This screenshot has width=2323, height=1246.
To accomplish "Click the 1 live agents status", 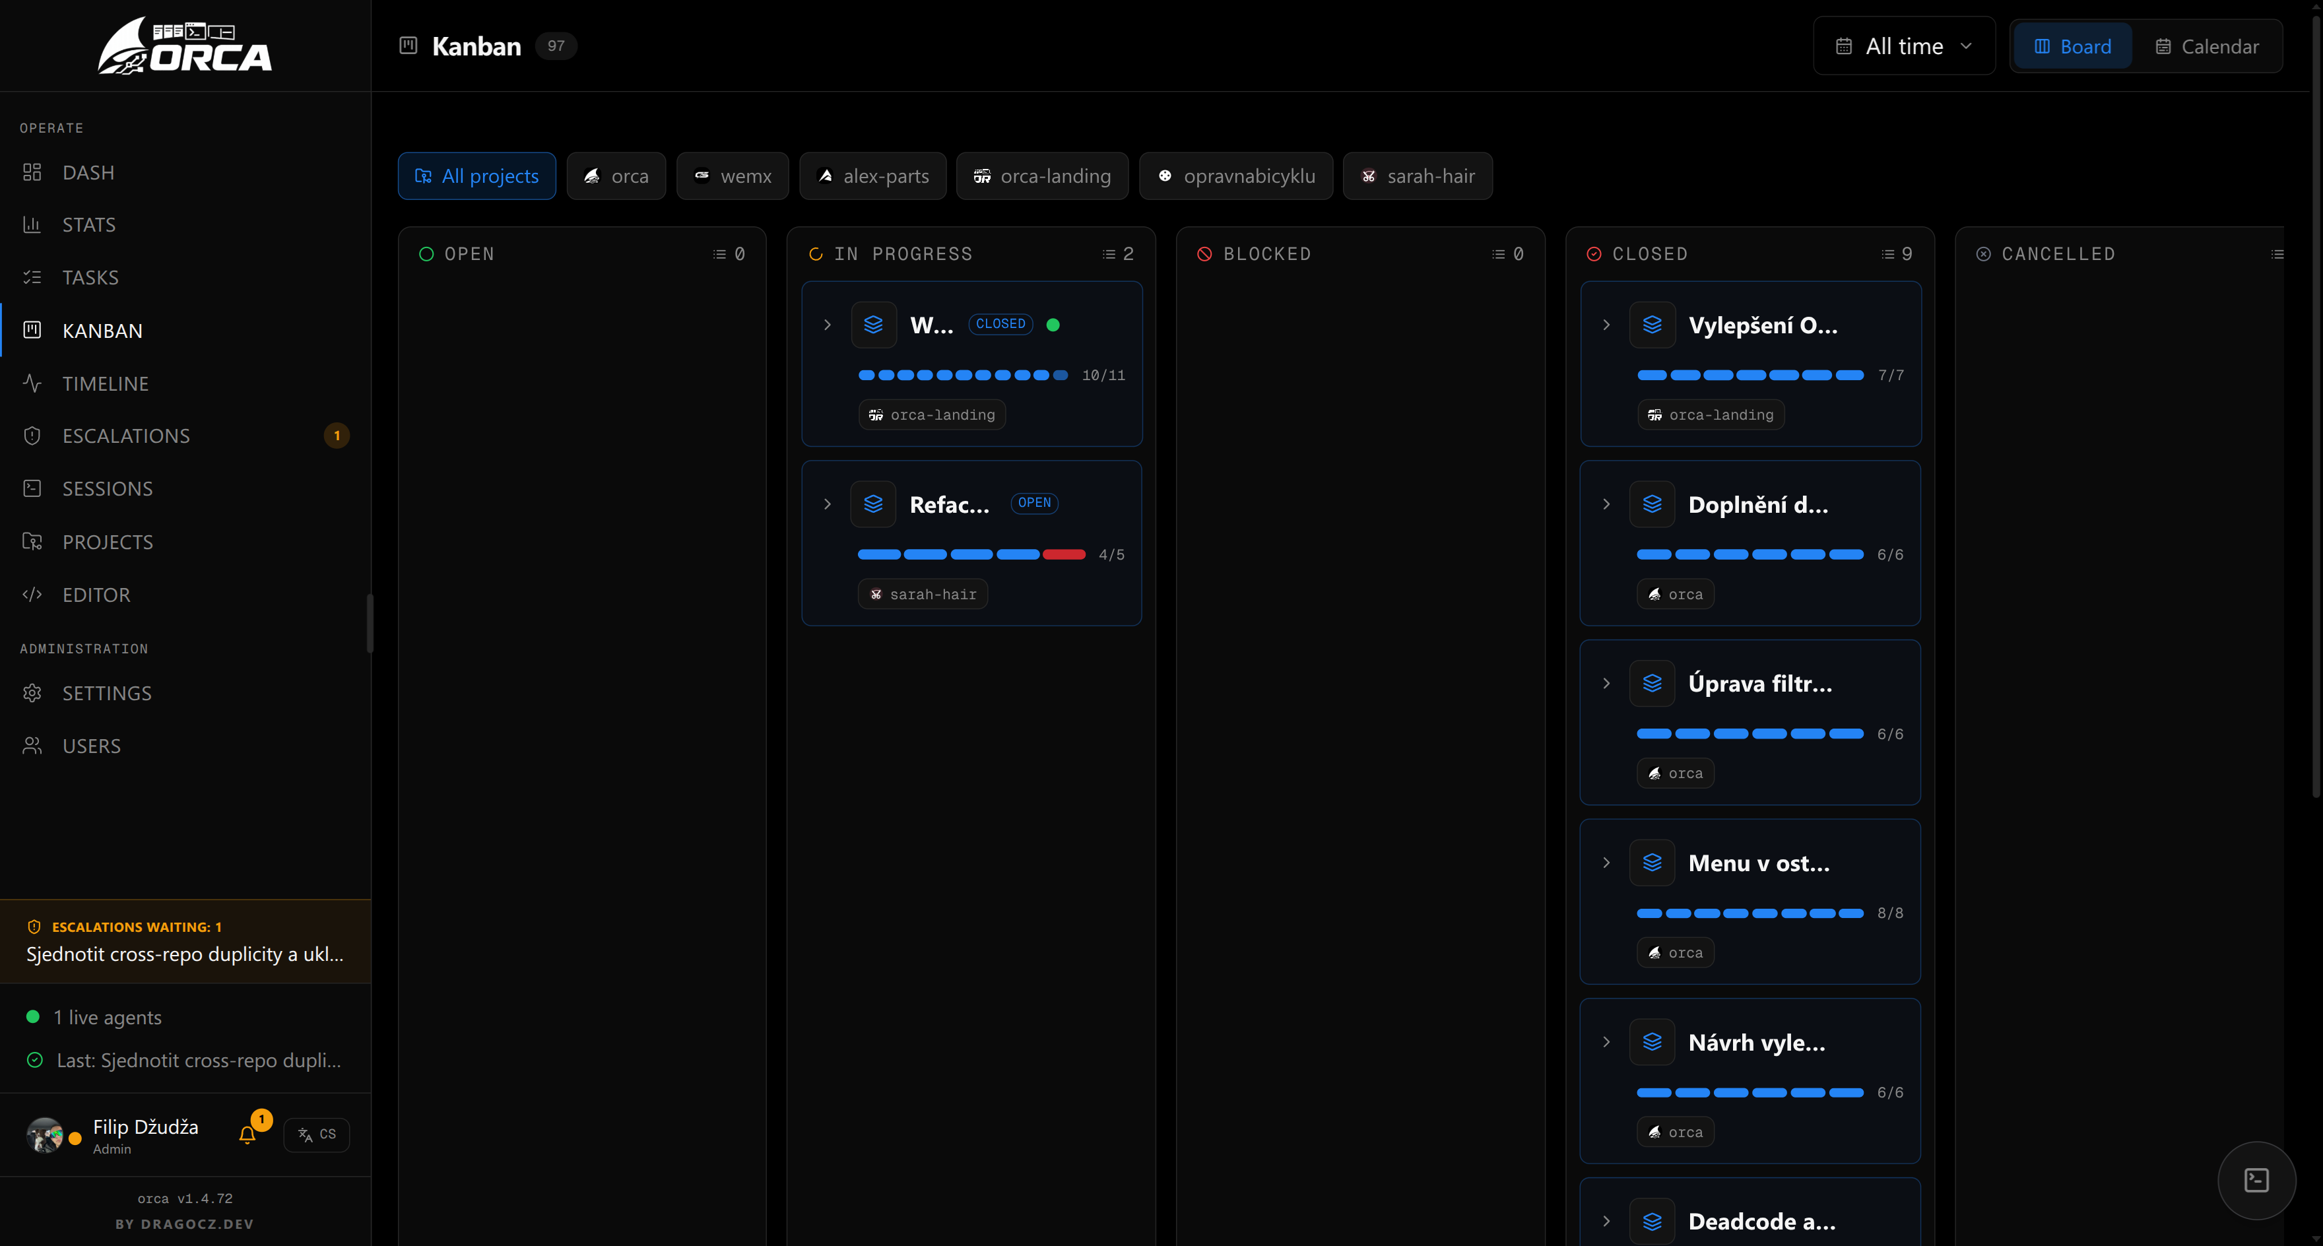I will [x=94, y=1017].
